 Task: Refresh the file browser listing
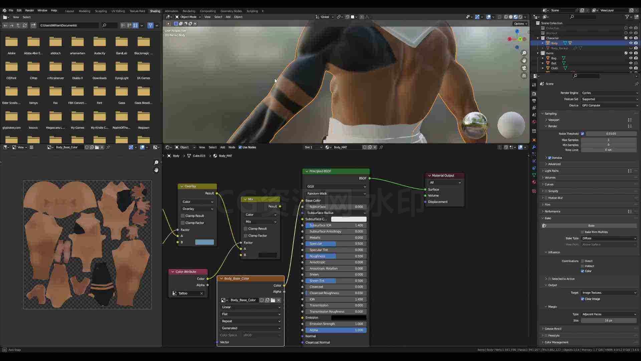pos(25,25)
